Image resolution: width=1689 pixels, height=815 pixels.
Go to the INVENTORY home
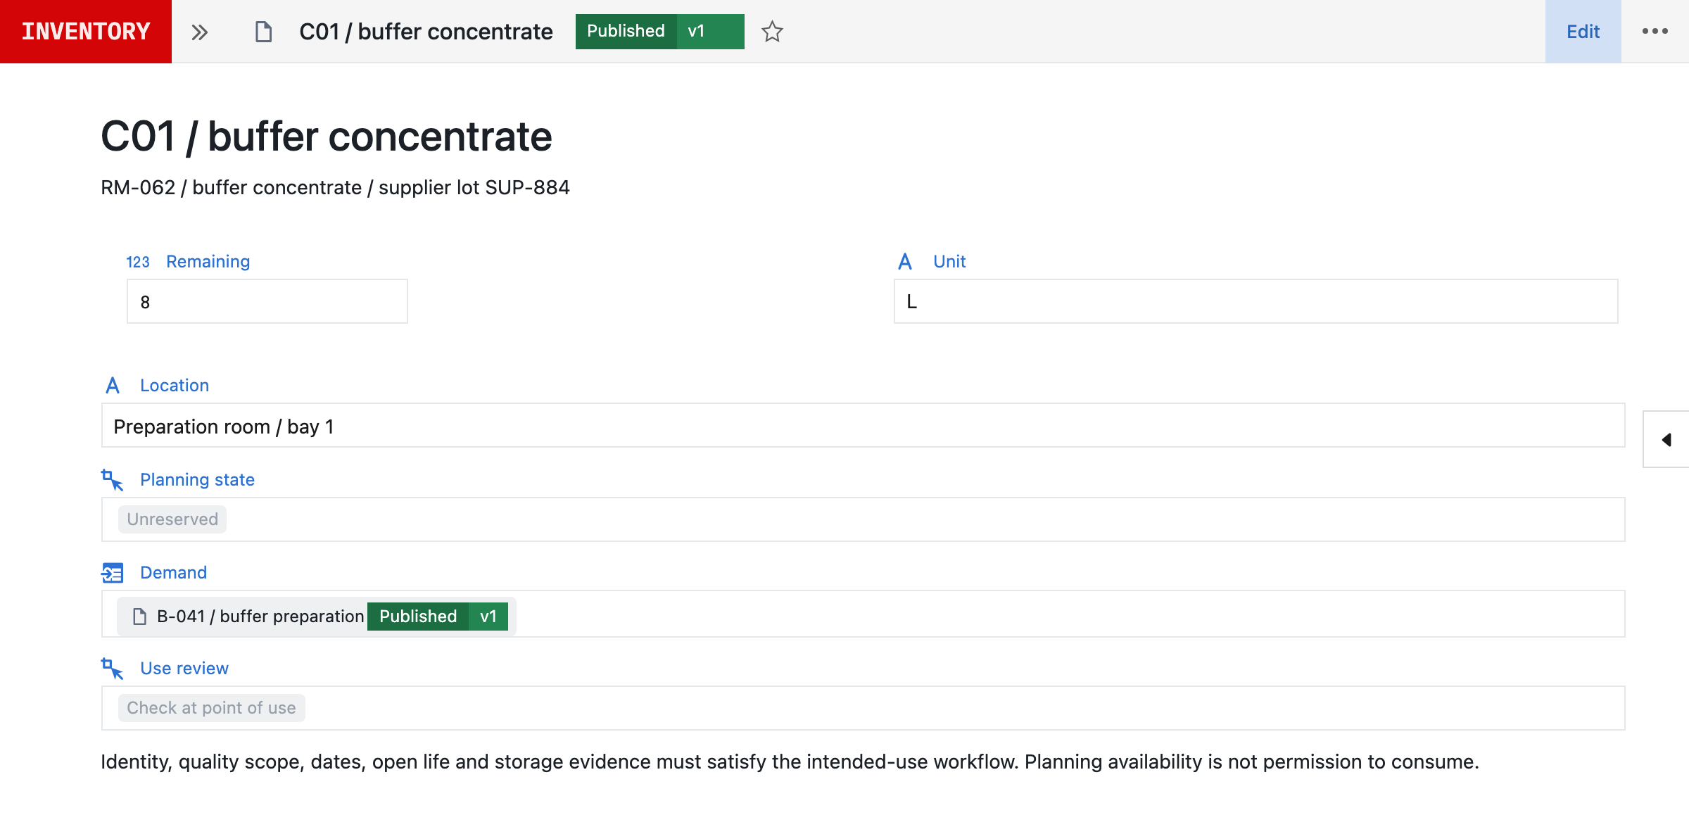tap(86, 32)
